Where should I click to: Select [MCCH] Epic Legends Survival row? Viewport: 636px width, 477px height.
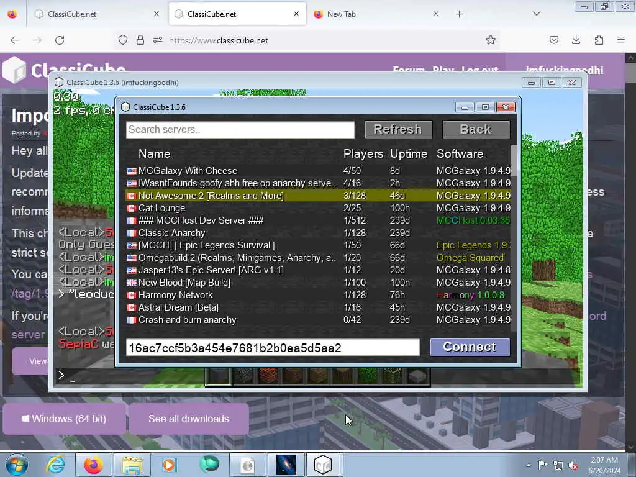pos(319,245)
